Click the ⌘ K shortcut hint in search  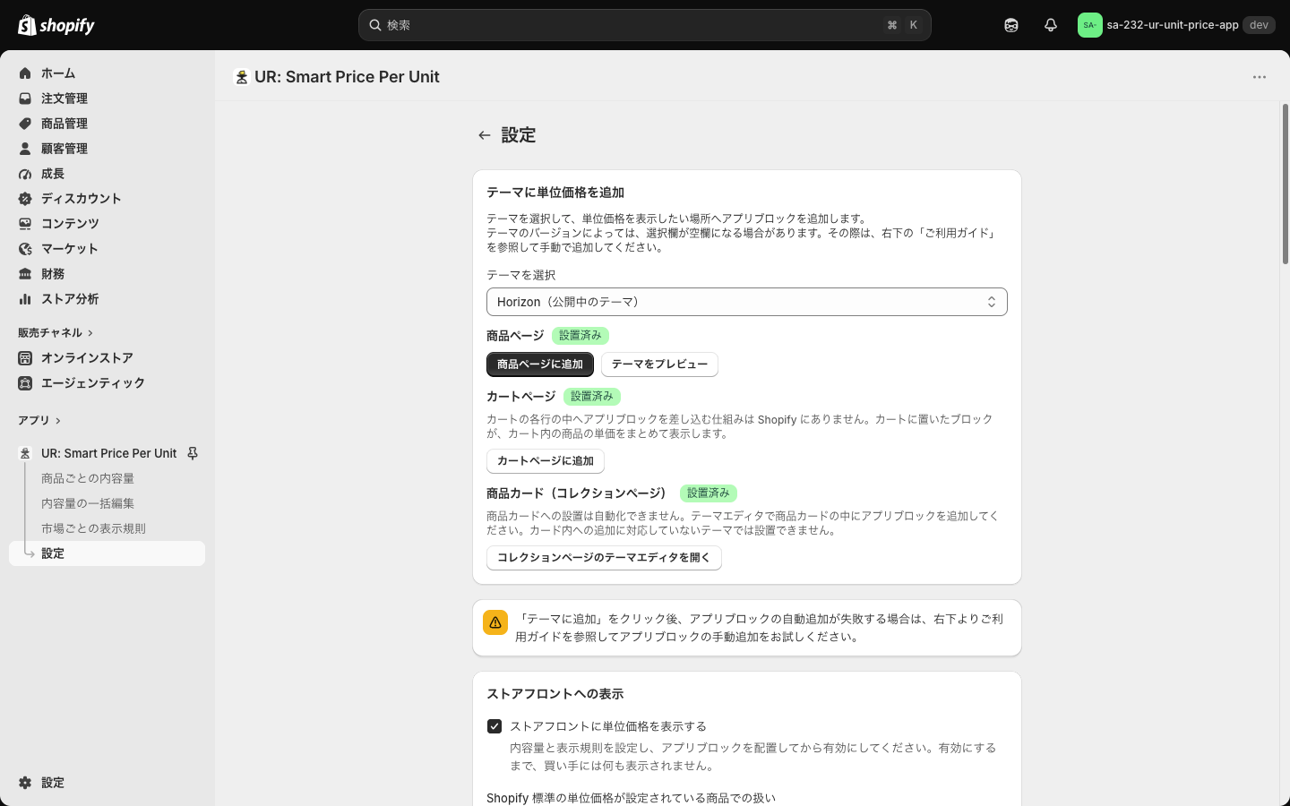pyautogui.click(x=902, y=25)
